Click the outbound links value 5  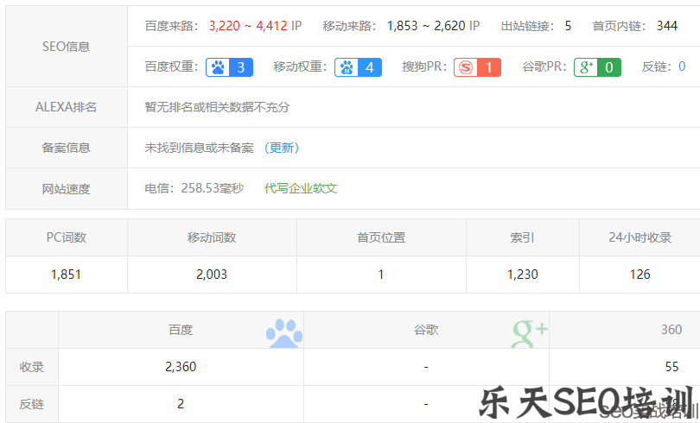(x=568, y=26)
